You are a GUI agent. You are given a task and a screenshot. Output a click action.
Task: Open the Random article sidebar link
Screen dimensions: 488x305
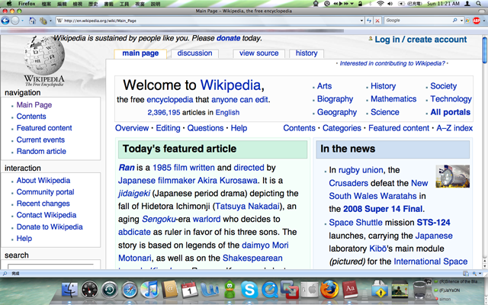point(41,151)
